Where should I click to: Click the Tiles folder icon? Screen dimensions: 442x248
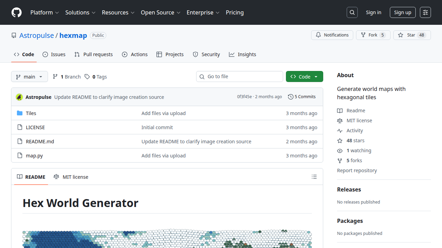point(20,113)
